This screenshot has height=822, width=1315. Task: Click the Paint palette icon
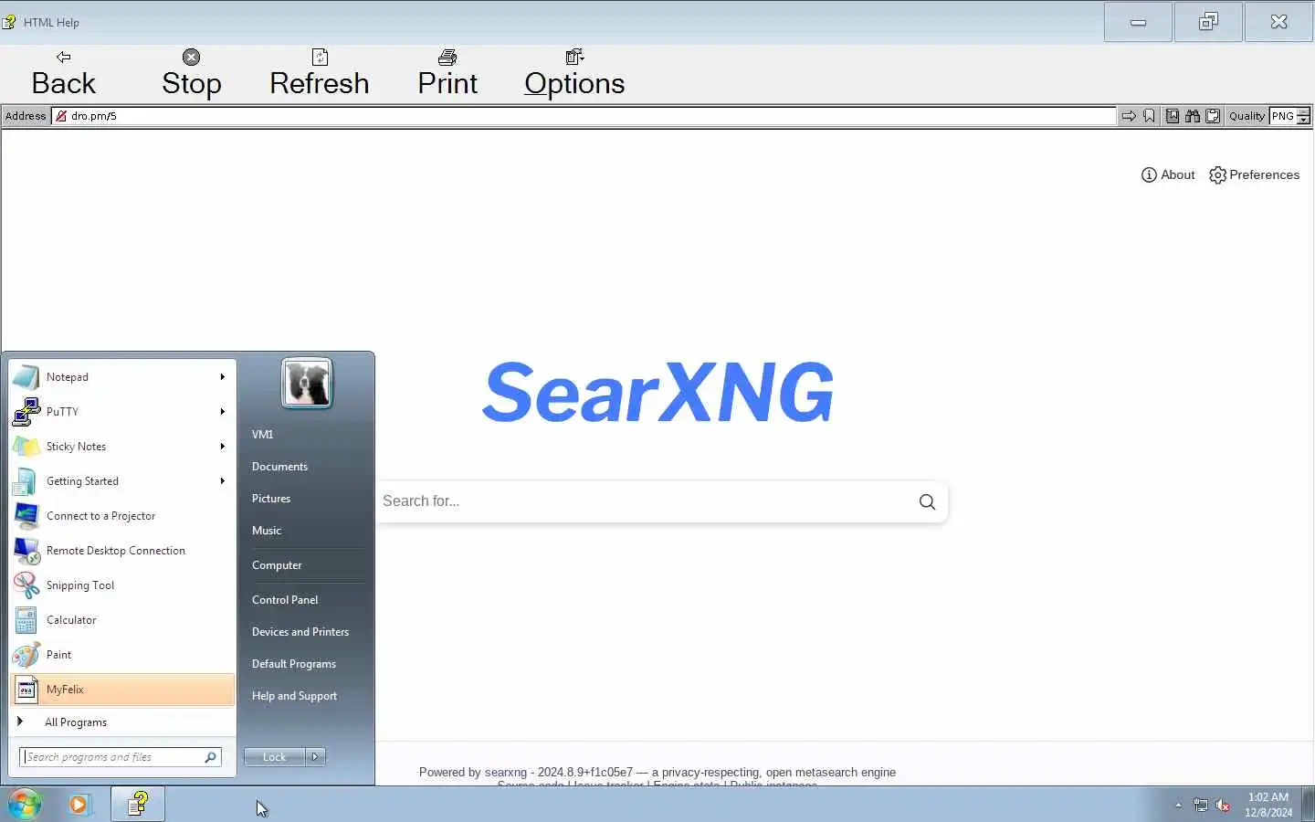(x=26, y=655)
